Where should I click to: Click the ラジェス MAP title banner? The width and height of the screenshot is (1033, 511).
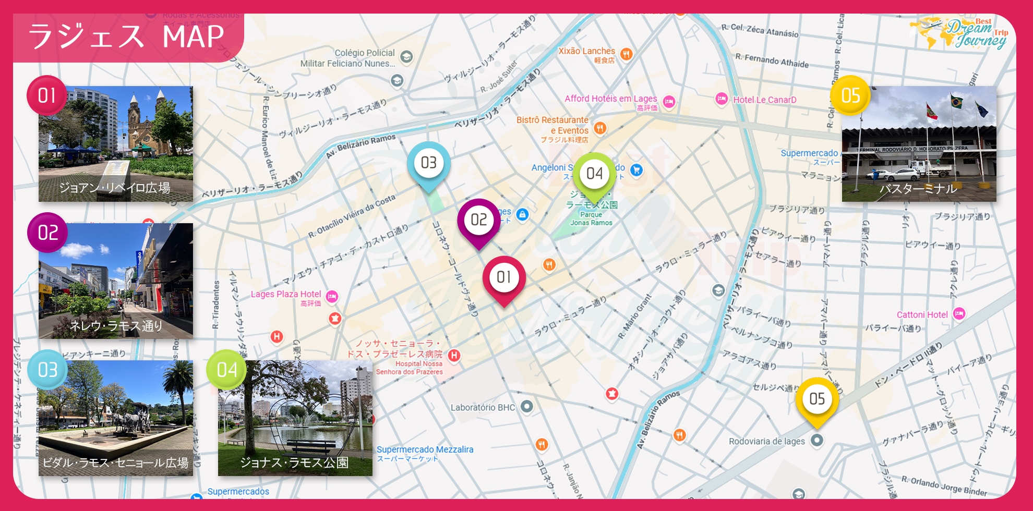128,38
